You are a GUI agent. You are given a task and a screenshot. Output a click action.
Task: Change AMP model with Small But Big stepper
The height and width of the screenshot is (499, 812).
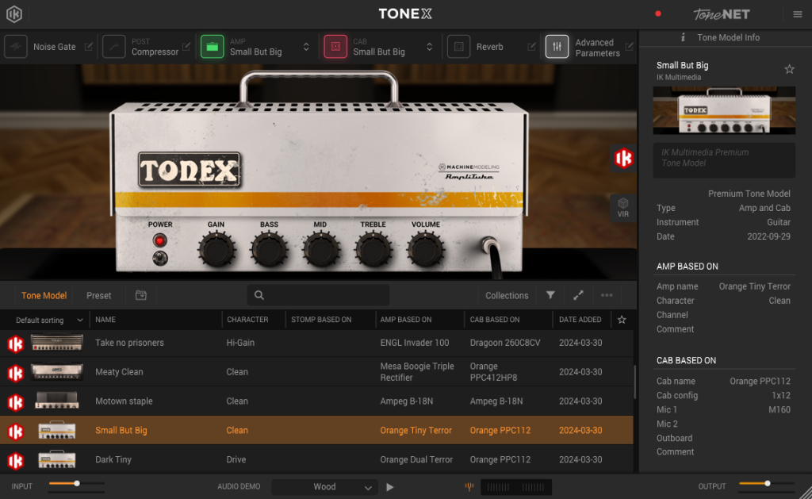(x=306, y=47)
